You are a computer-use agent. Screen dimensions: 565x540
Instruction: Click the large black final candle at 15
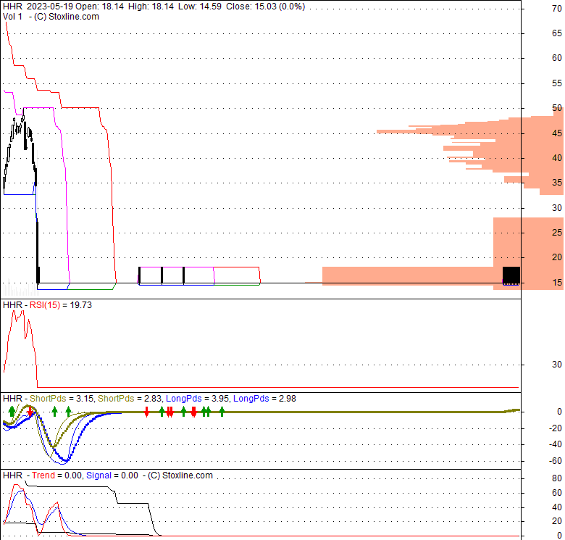pyautogui.click(x=511, y=275)
